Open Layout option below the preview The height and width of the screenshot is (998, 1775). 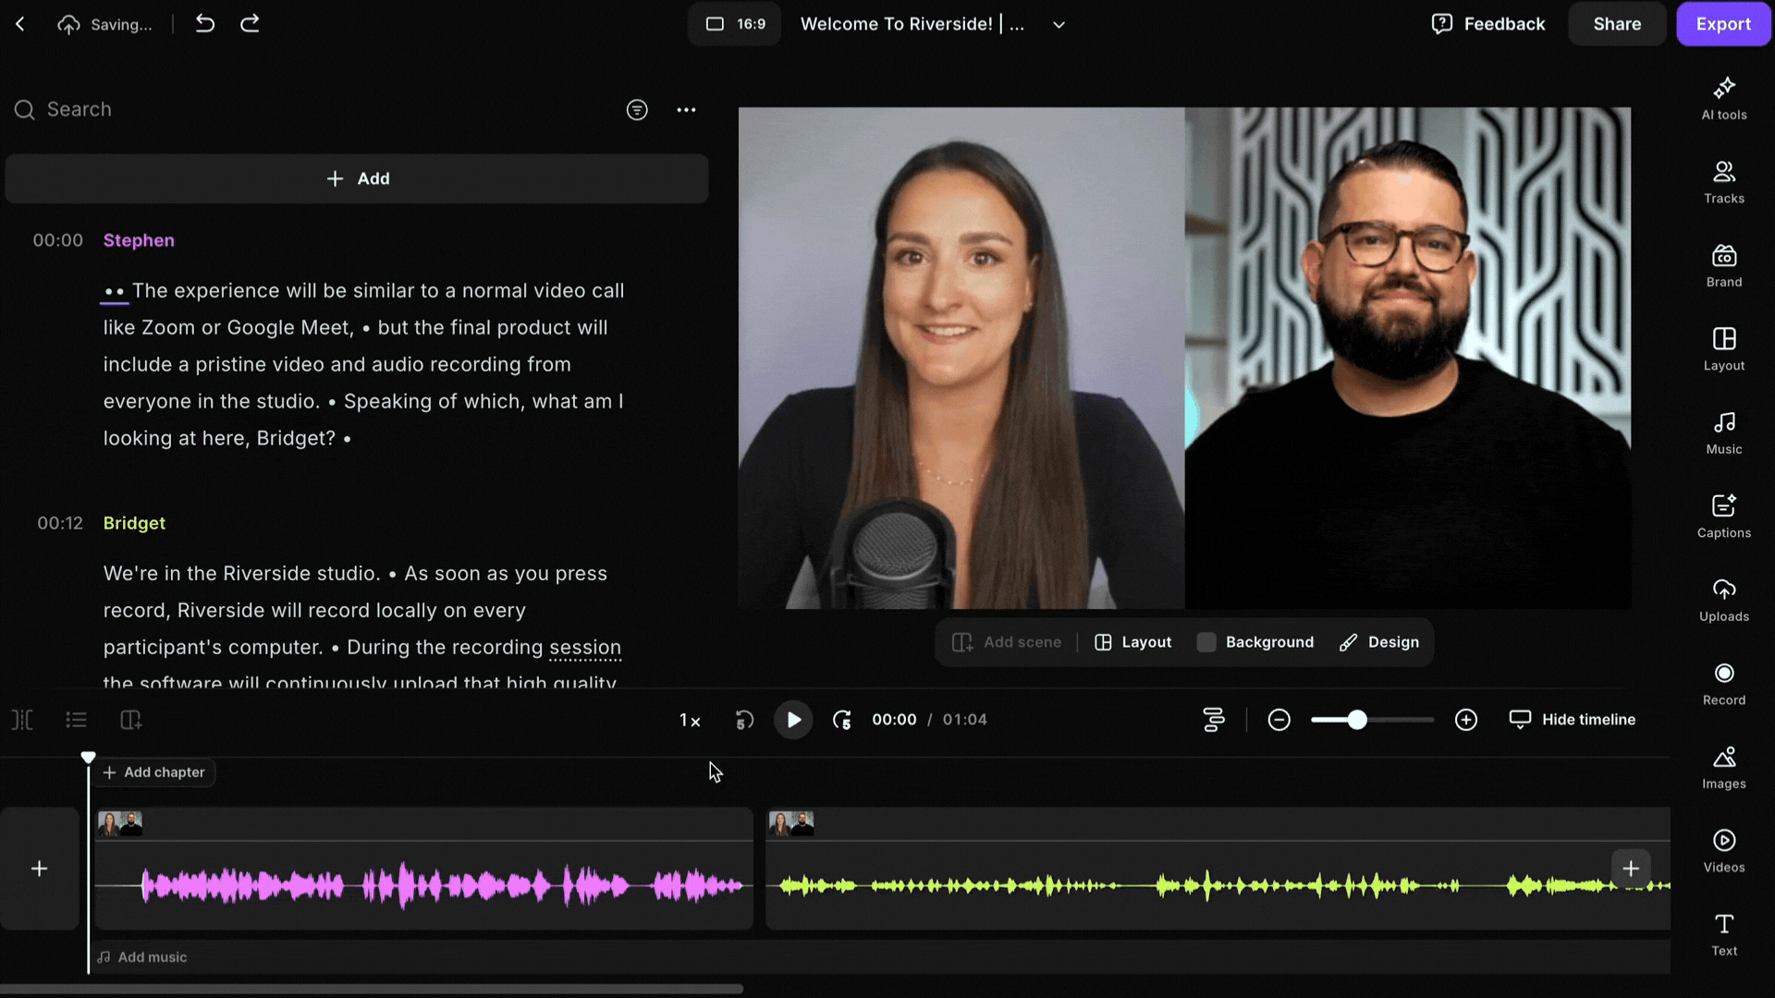pos(1132,642)
